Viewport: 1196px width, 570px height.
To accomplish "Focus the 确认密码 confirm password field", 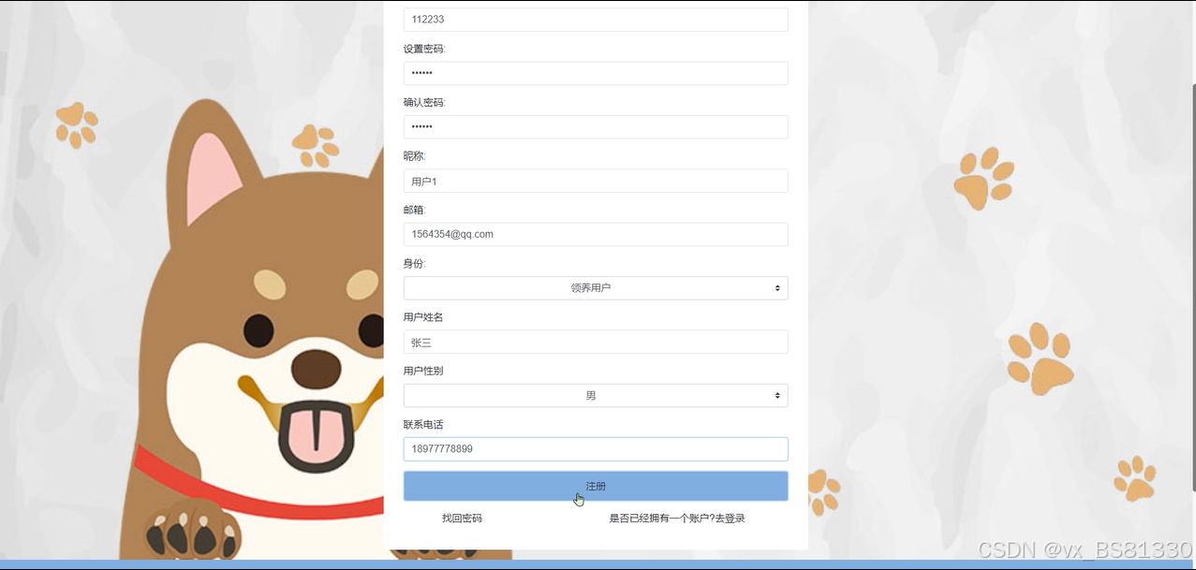I will (x=596, y=127).
